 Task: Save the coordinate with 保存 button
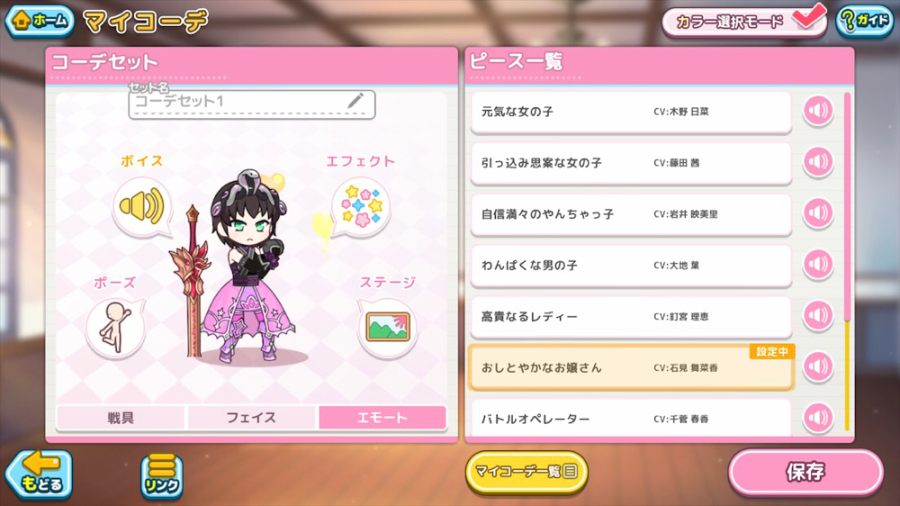[805, 472]
